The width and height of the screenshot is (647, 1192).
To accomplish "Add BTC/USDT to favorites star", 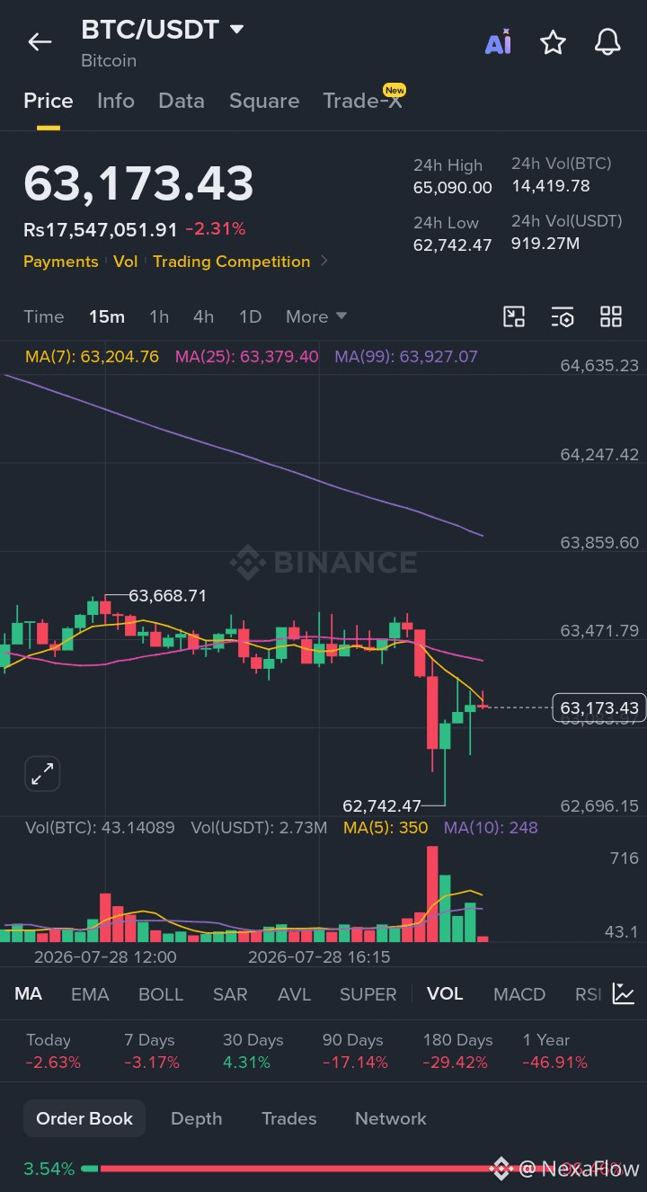I will 553,42.
